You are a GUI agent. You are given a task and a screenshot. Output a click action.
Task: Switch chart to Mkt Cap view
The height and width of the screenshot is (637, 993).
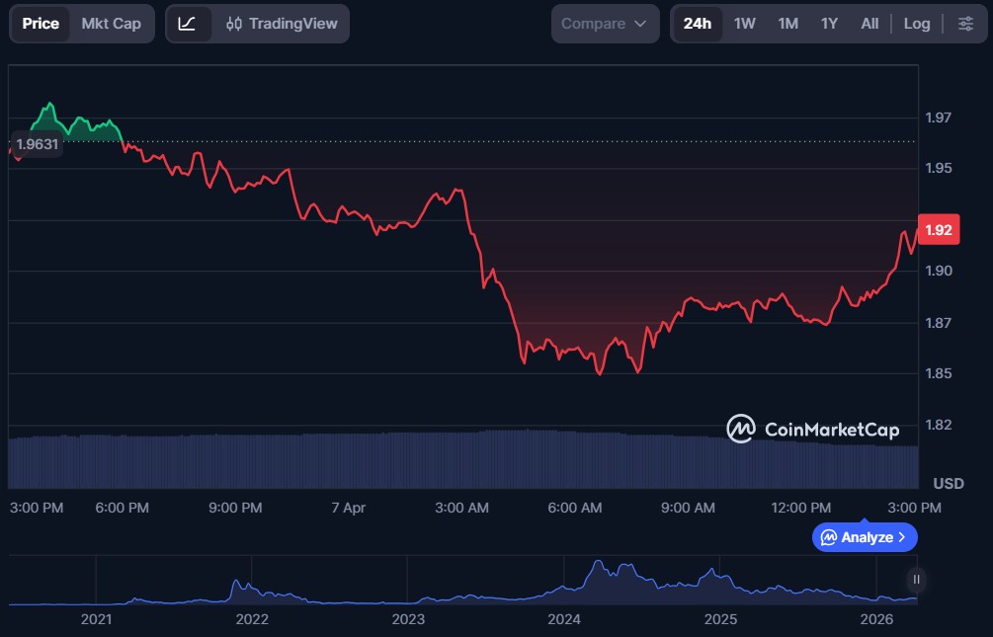pos(112,23)
